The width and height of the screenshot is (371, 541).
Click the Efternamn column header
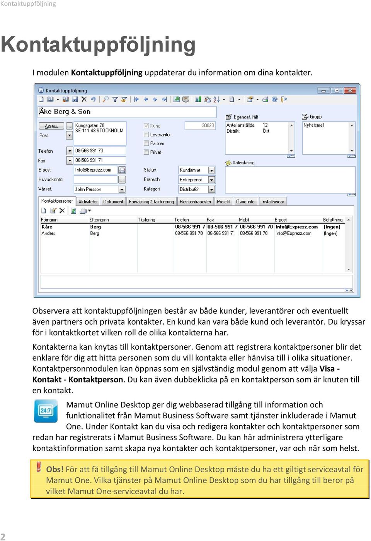pos(113,220)
